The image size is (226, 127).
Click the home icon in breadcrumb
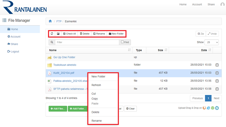(x=50, y=21)
